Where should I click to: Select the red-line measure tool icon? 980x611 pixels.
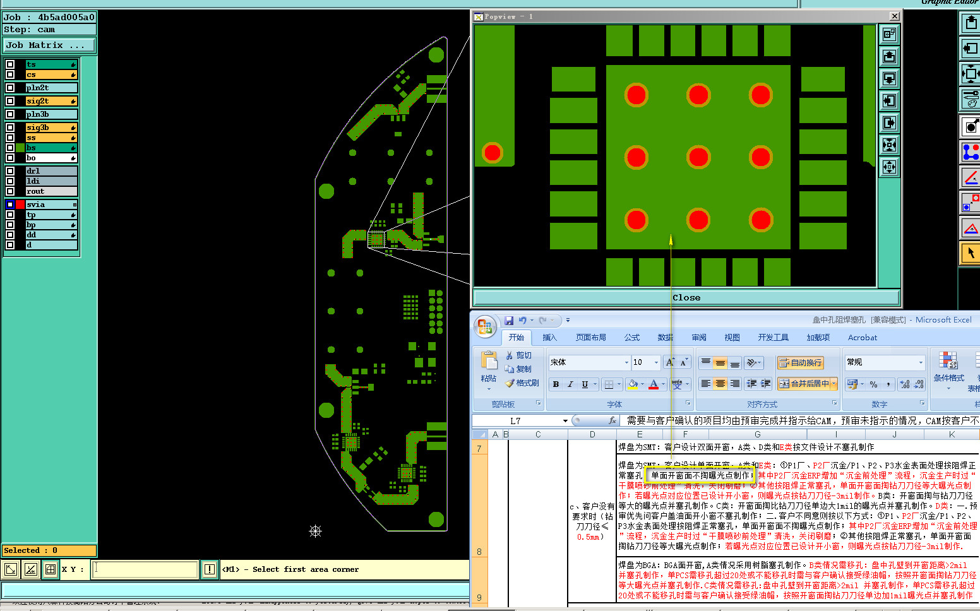pos(970,177)
